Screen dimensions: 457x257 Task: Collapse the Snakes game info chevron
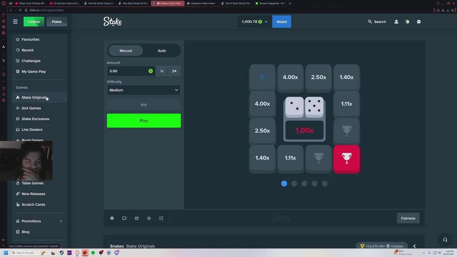[x=414, y=246]
